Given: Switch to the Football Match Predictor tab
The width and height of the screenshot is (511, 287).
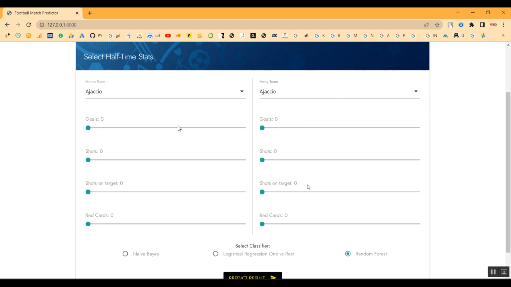Looking at the screenshot, I should pos(43,13).
